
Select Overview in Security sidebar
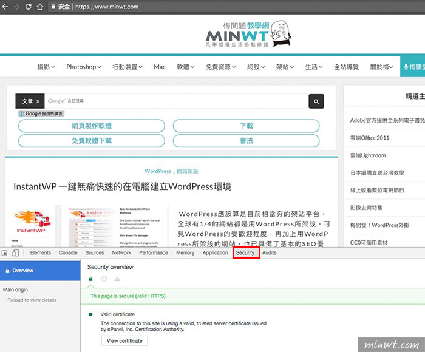pyautogui.click(x=40, y=271)
